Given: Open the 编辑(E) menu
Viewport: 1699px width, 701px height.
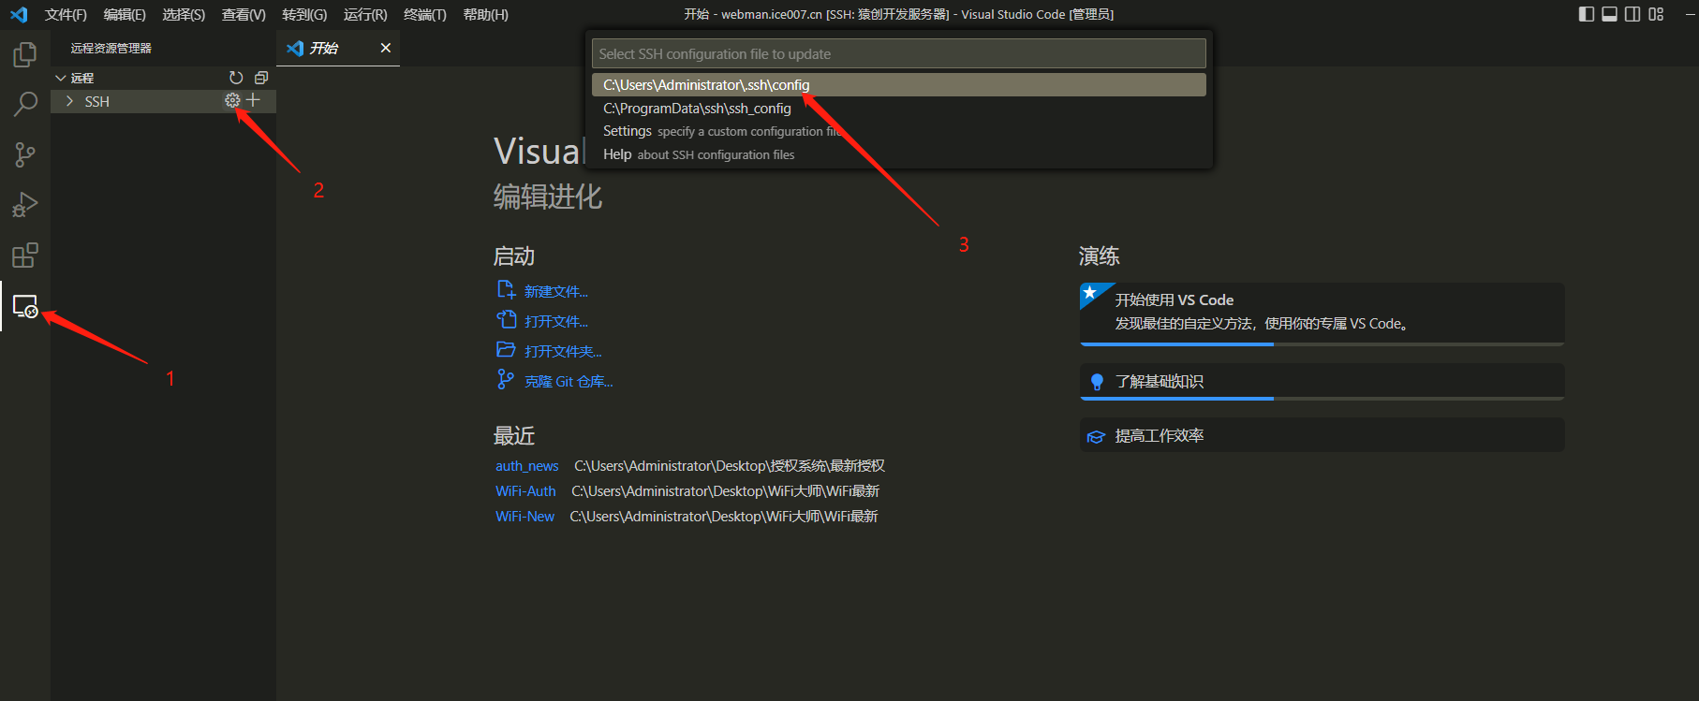Looking at the screenshot, I should click(x=125, y=14).
